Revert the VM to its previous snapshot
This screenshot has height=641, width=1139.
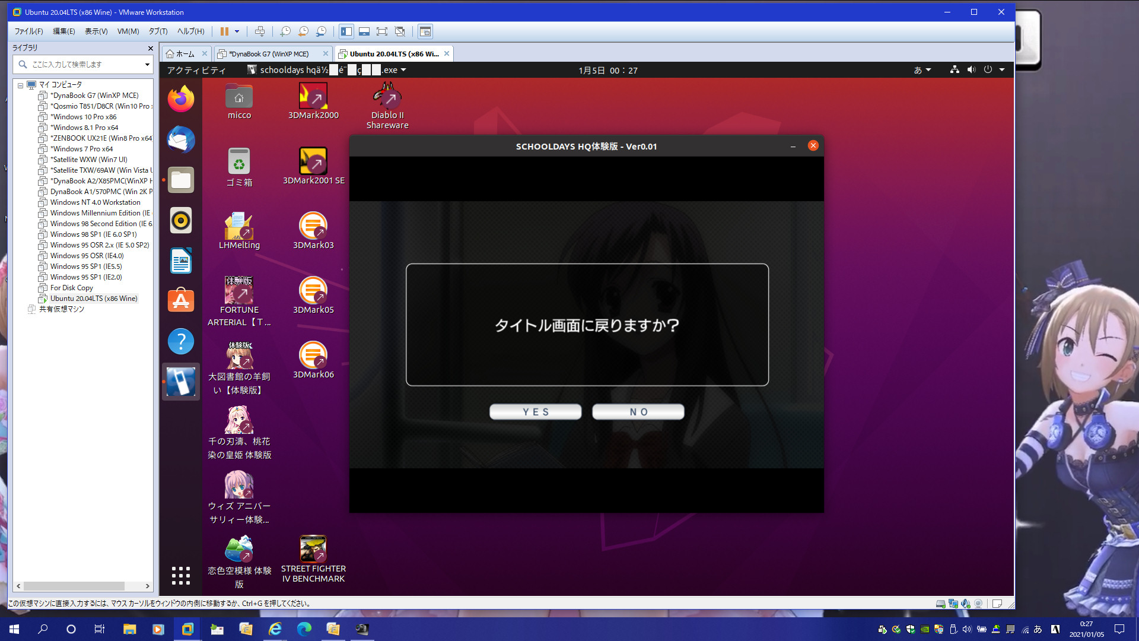coord(303,31)
